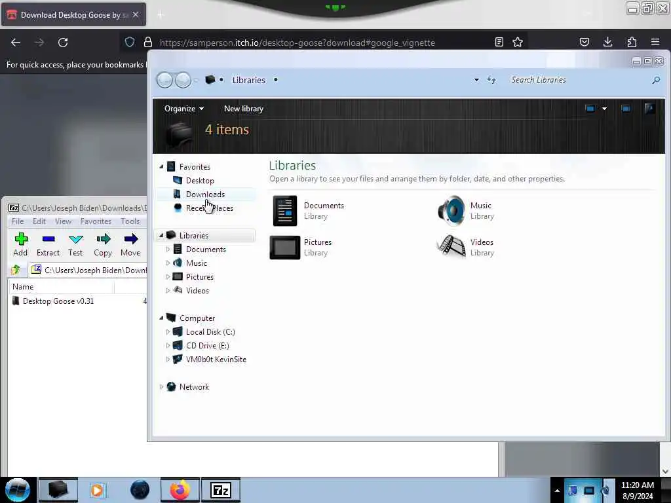671x503 pixels.
Task: Show the preview pane in Explorer
Action: [626, 109]
